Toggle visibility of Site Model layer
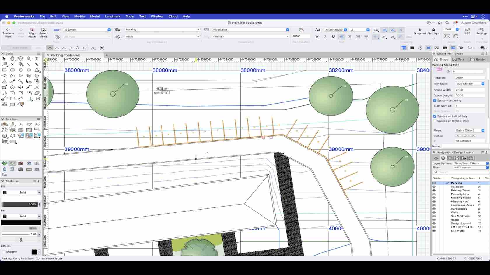The width and height of the screenshot is (490, 275). click(434, 231)
